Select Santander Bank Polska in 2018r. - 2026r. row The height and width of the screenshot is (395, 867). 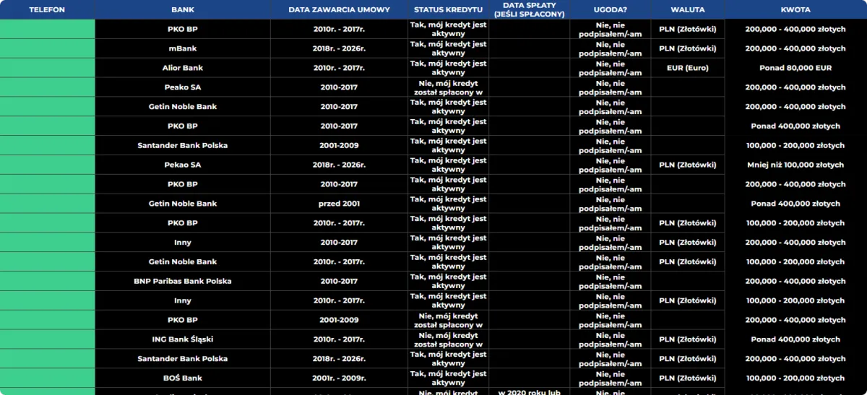coord(183,359)
